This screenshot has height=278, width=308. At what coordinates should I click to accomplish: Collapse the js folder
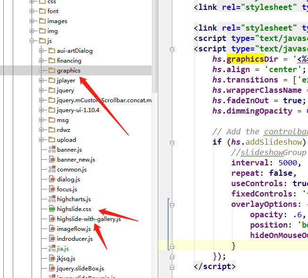pos(32,41)
